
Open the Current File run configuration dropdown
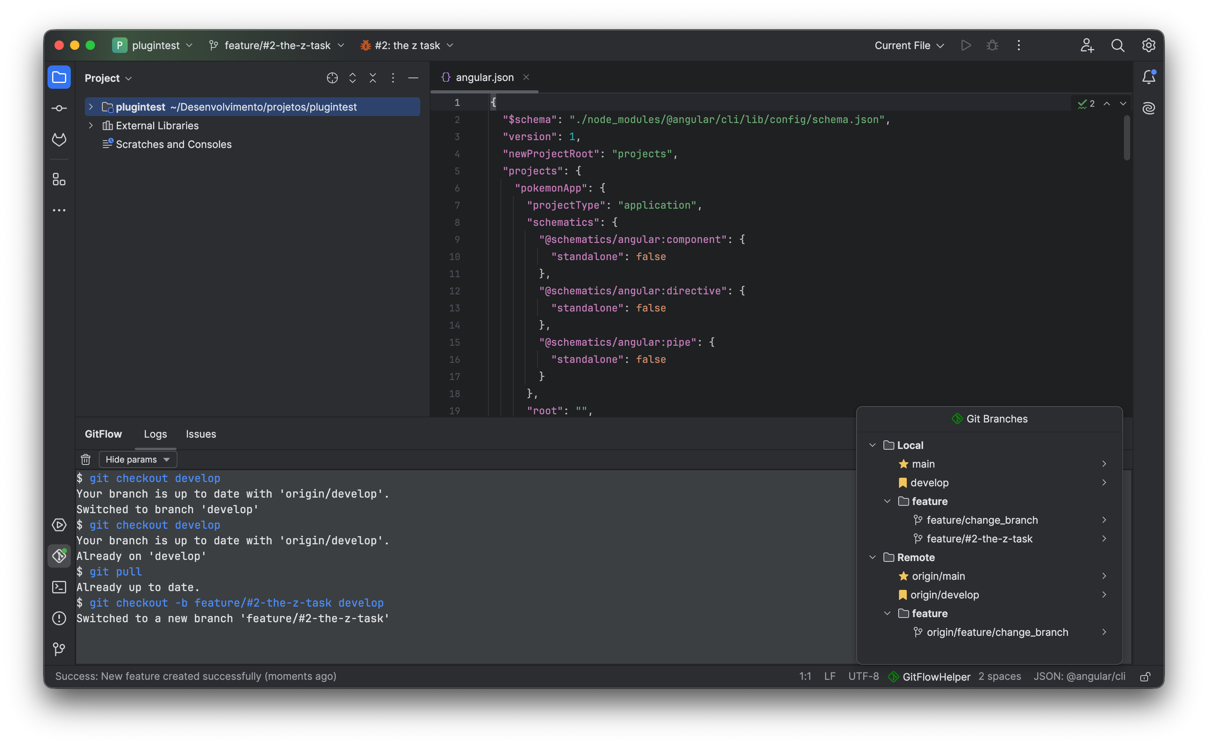pos(909,46)
